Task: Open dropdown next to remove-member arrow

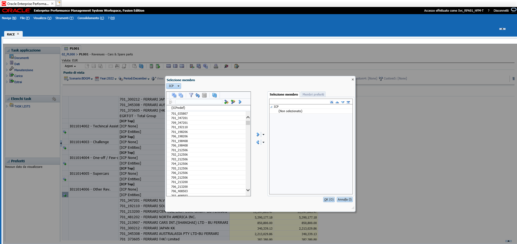Action: 263,142
